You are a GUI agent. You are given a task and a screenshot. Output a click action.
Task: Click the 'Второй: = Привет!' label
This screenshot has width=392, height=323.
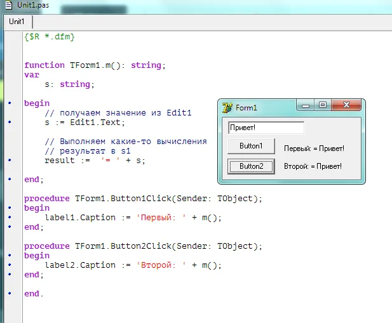313,166
